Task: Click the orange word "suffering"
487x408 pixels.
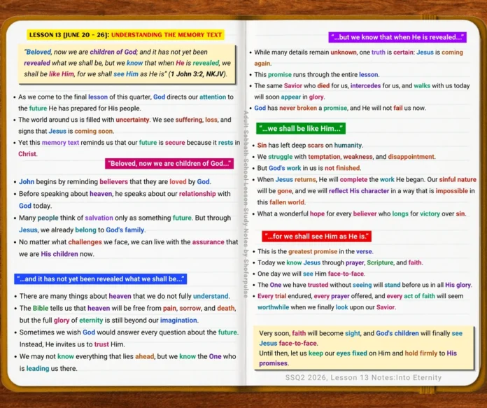Action: click(188, 120)
